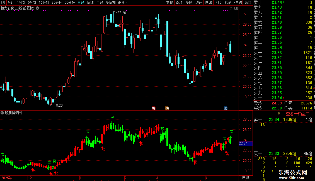Image resolution: width=315 pixels, height=181 pixels.
Task: Select 买一 price 23.33 in order book
Action: tap(277, 53)
